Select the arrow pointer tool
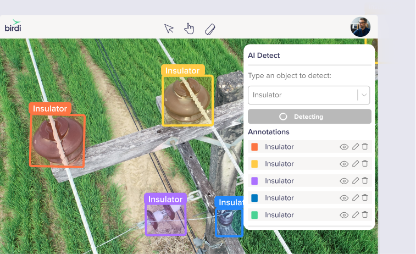416x254 pixels. click(169, 29)
